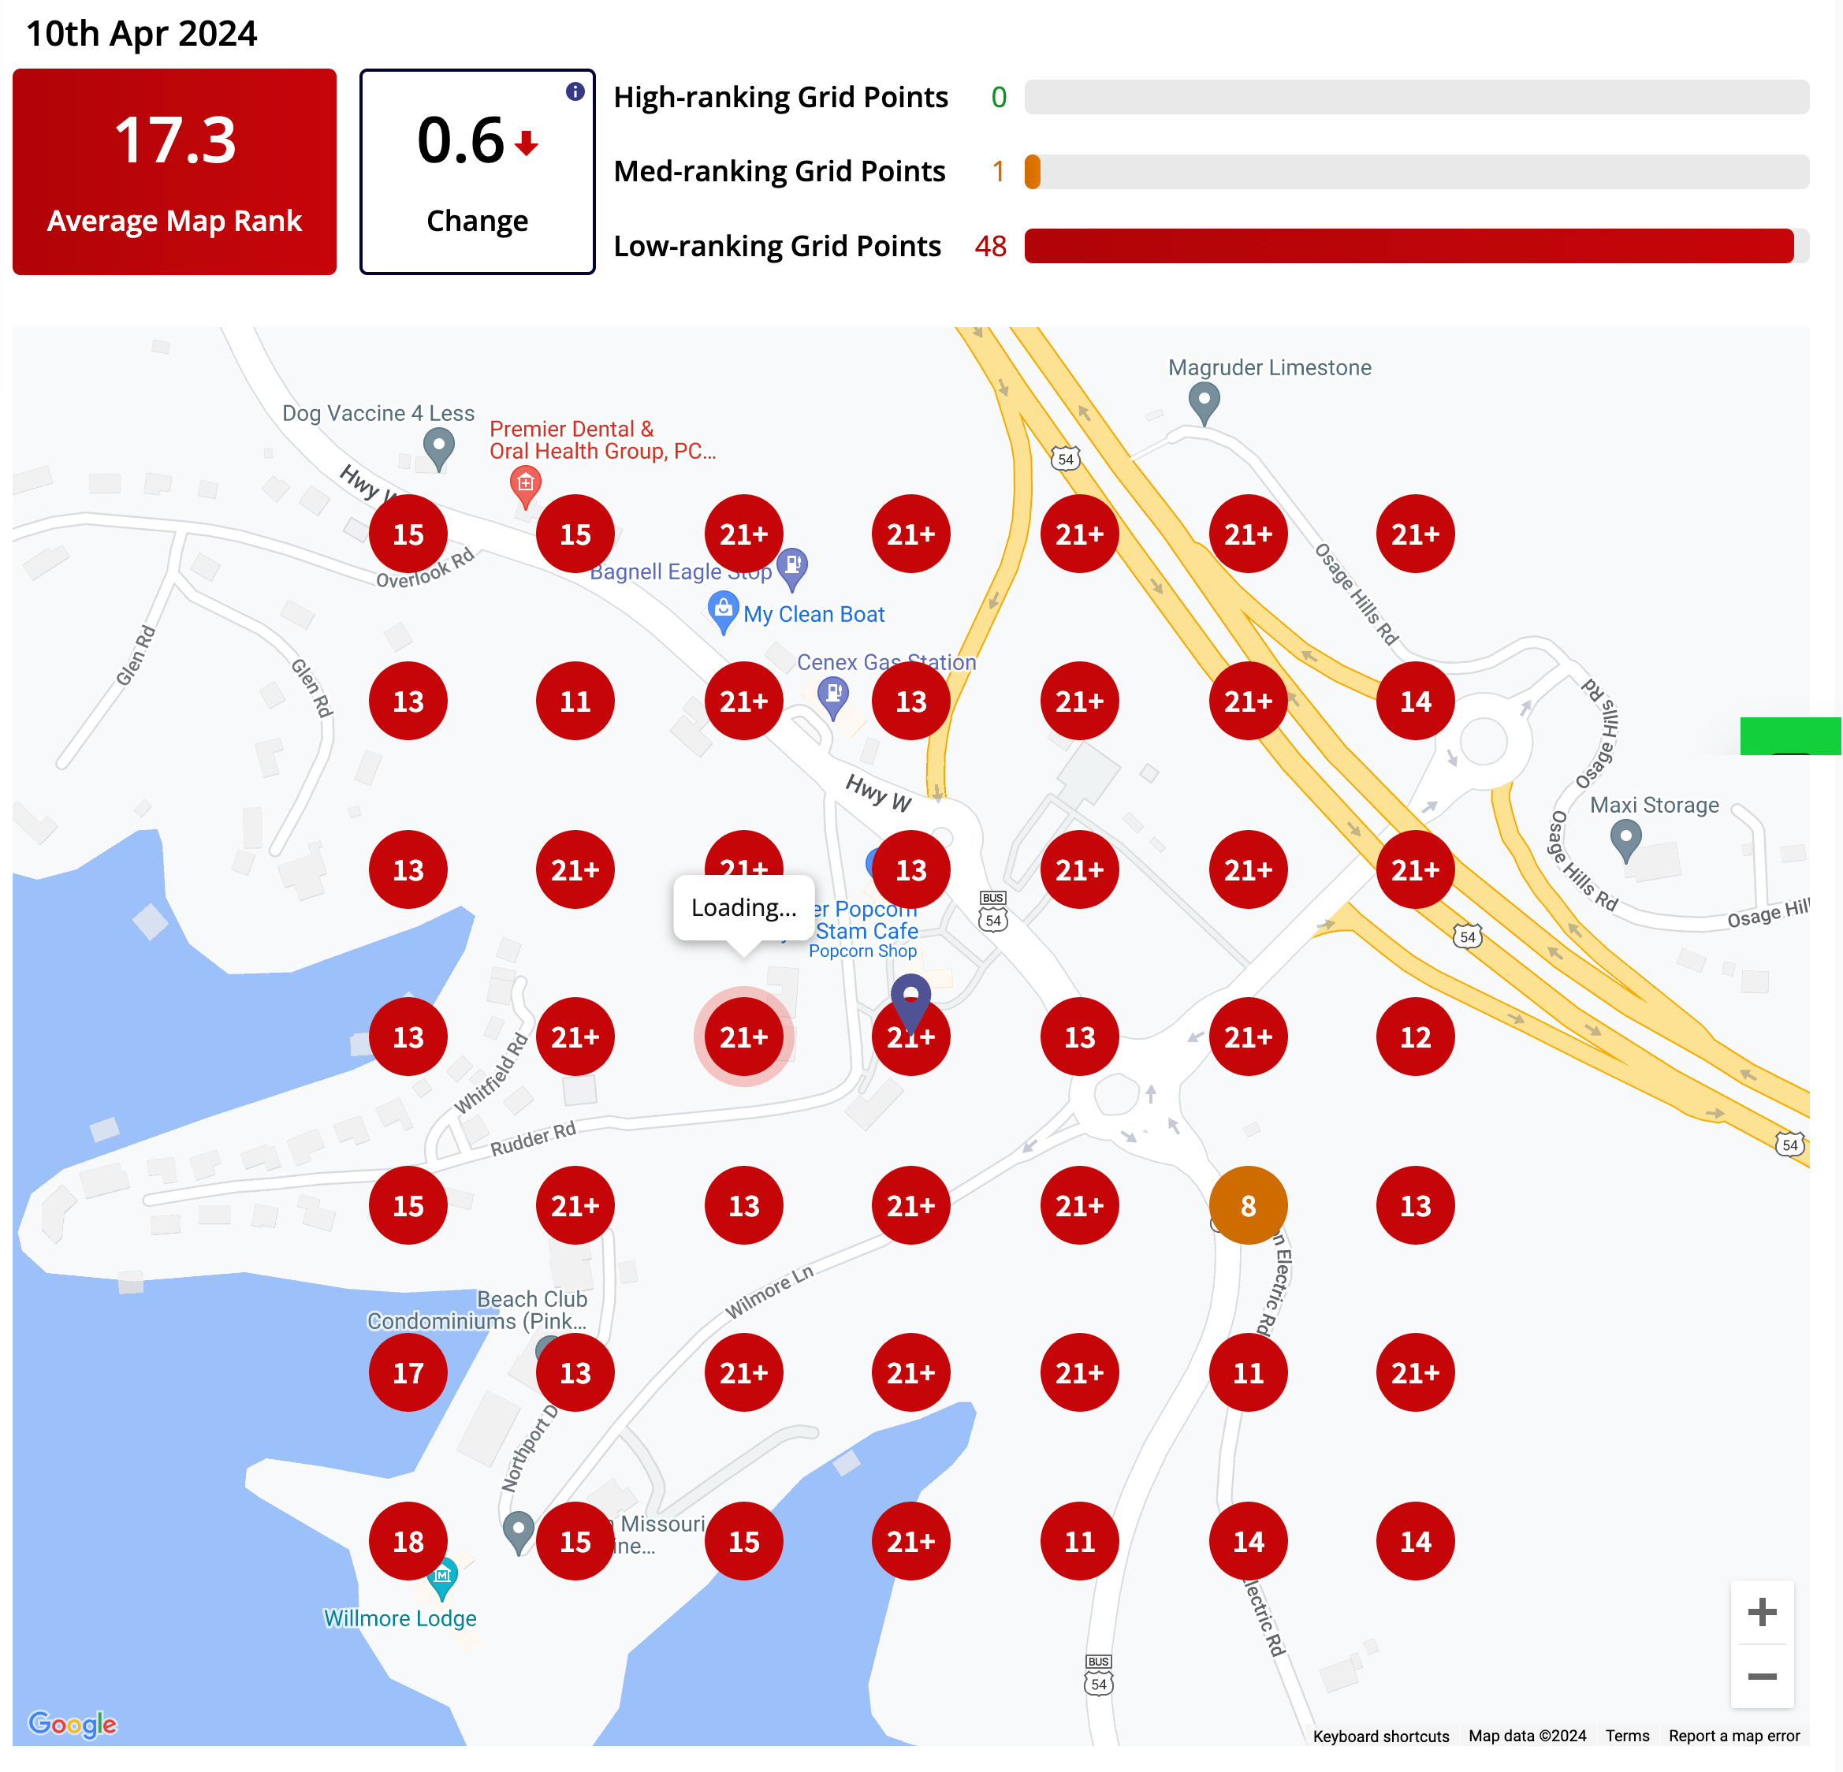
Task: Click the Premier Dental & Oral Health label
Action: [601, 440]
